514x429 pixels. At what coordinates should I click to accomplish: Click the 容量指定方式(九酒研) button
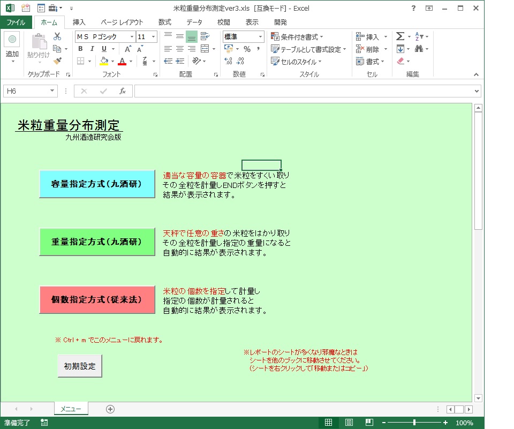[x=97, y=184]
